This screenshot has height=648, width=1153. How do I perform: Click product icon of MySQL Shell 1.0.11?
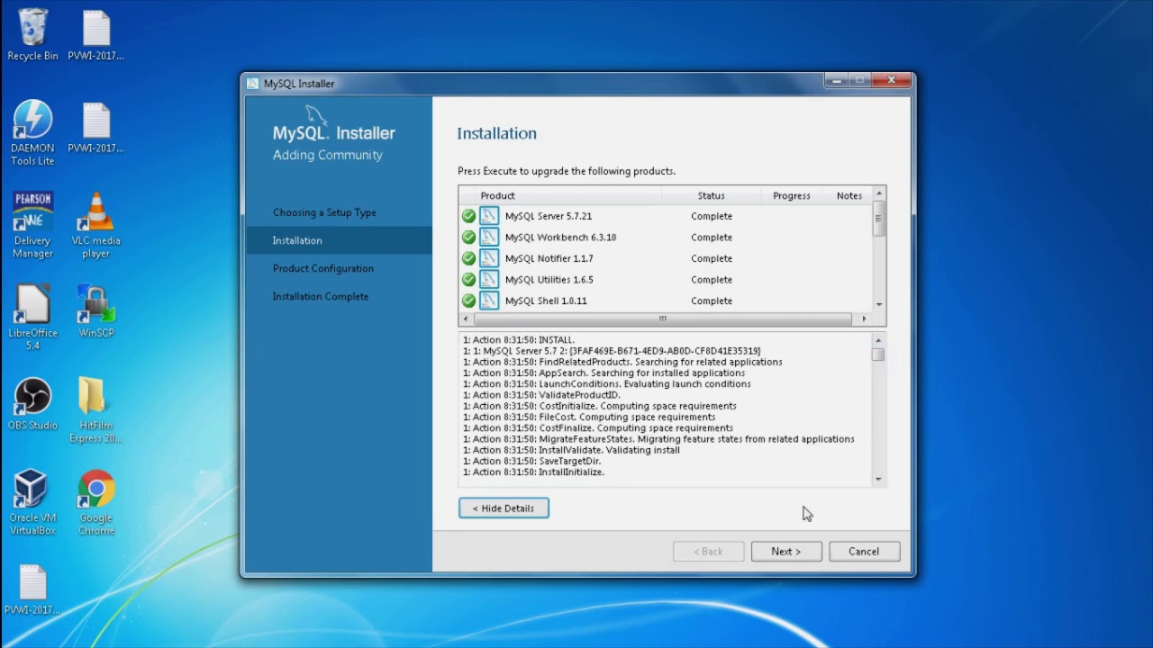489,301
